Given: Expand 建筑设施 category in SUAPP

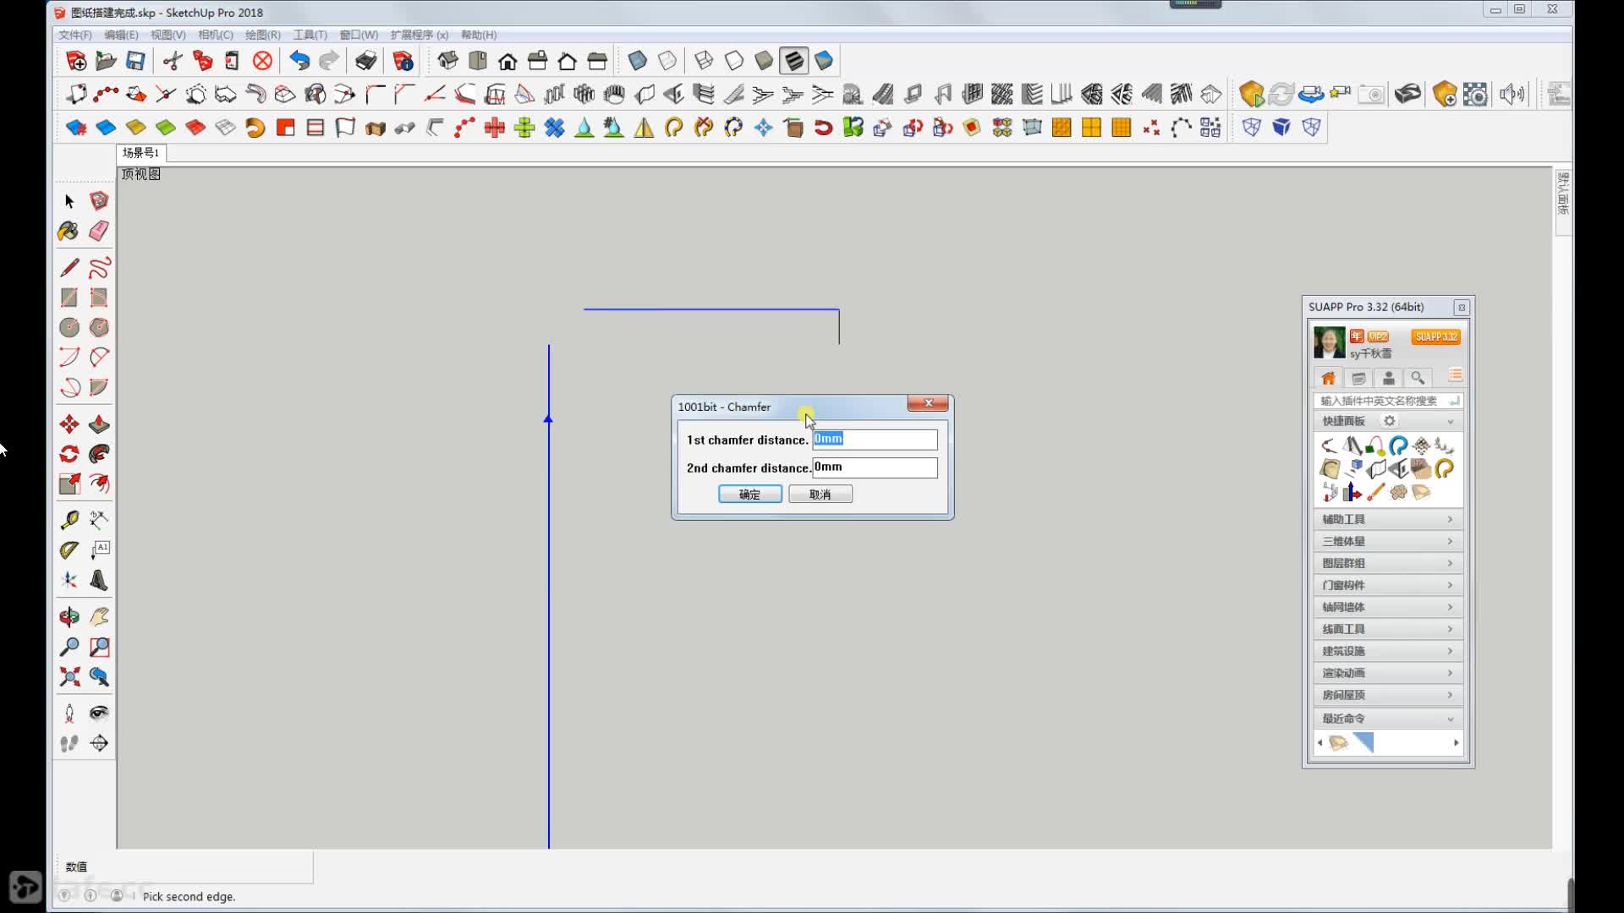Looking at the screenshot, I should 1387,651.
